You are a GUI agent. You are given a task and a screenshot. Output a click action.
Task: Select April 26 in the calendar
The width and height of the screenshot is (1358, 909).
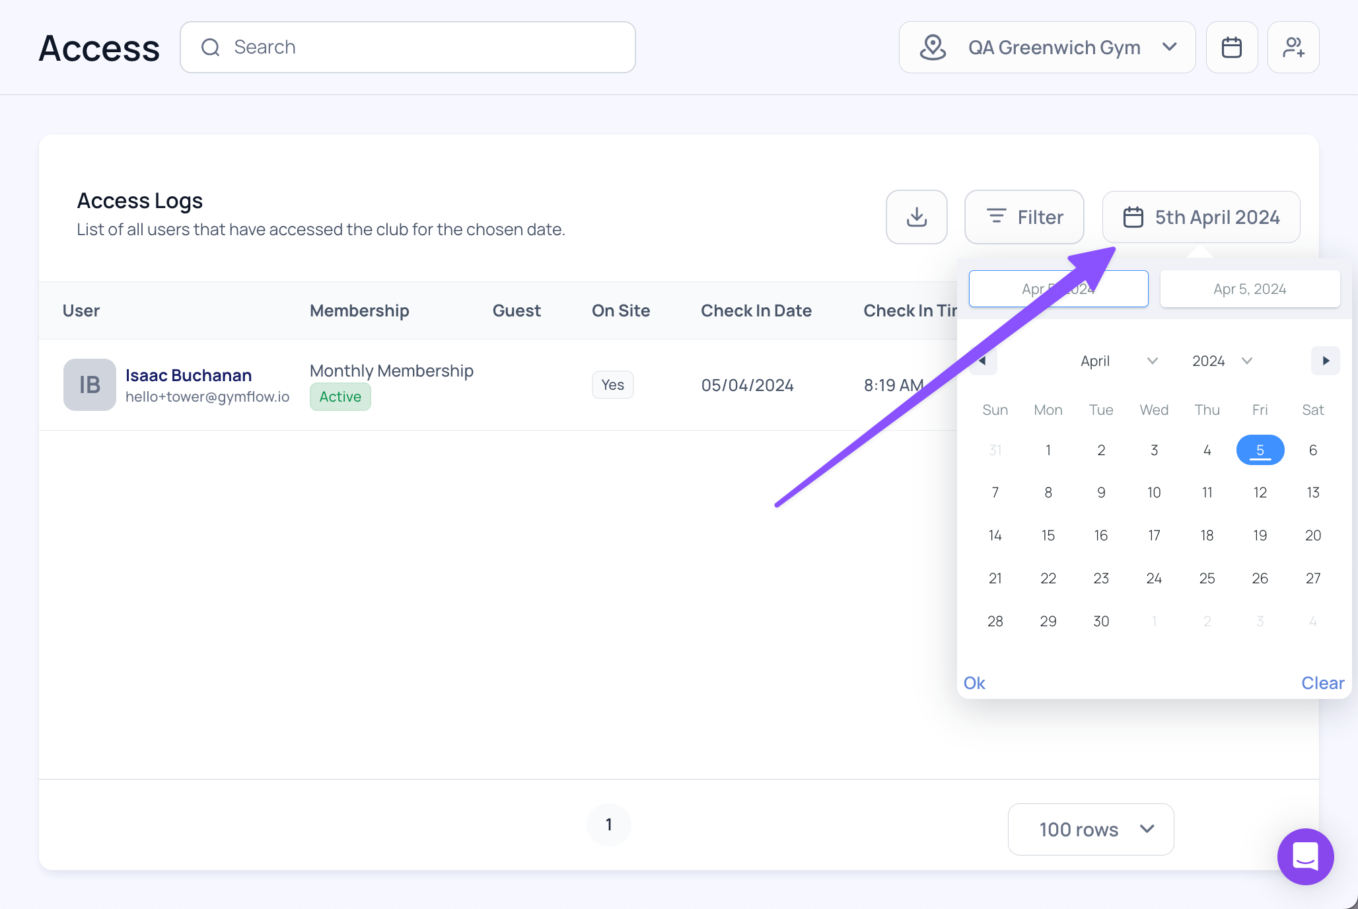click(x=1260, y=578)
